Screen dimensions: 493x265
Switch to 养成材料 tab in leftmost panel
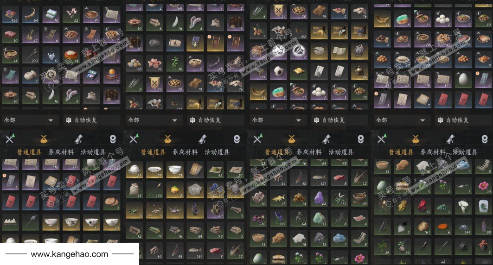click(x=61, y=152)
